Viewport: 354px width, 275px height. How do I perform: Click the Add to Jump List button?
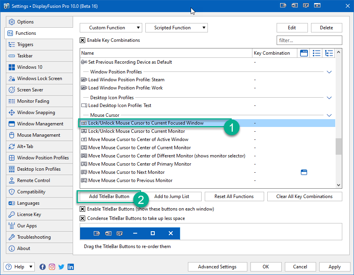pyautogui.click(x=172, y=196)
